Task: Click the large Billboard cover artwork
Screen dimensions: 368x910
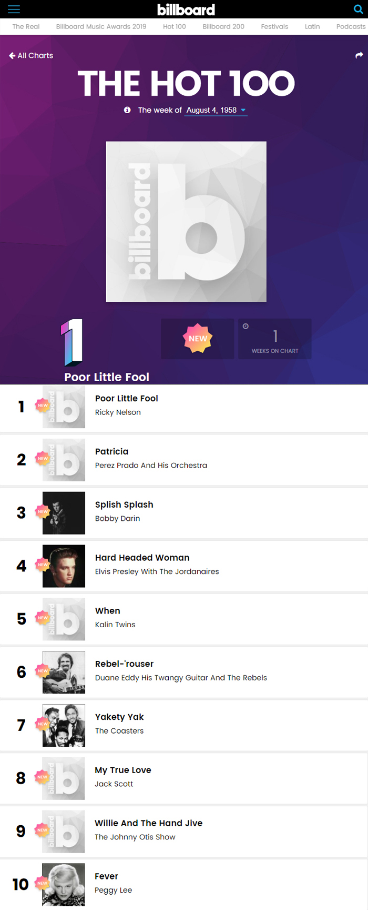Action: tap(186, 222)
